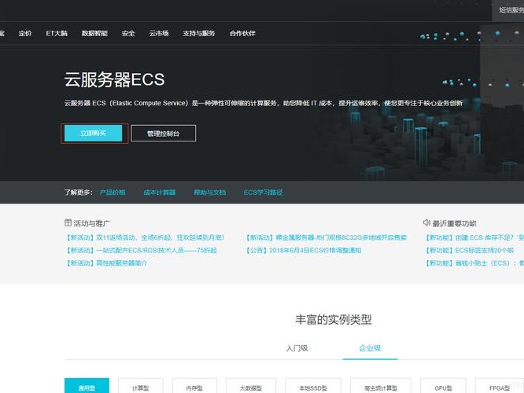This screenshot has height=393, width=524.
Task: Select 合作伙伴 partners in the navigation
Action: pyautogui.click(x=242, y=33)
